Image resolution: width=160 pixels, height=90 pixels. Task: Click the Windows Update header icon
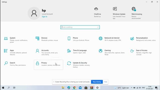coord(115,9)
